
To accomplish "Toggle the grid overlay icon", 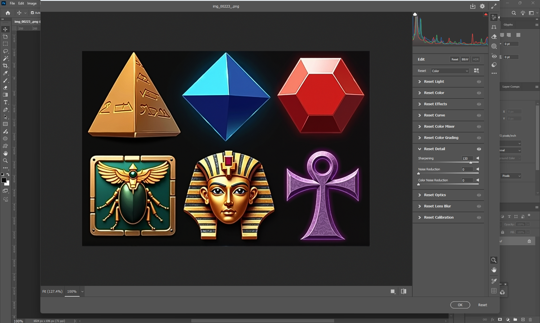I will point(494,291).
